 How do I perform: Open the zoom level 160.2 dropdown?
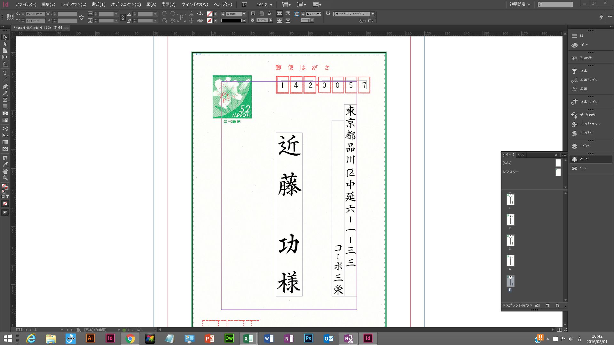click(x=272, y=5)
